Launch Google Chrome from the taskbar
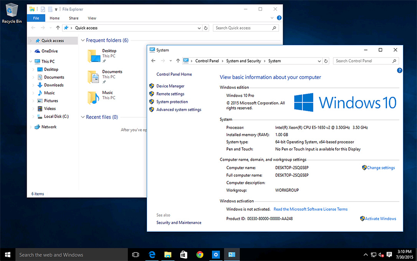Viewport: 417px width, 261px height. click(200, 254)
